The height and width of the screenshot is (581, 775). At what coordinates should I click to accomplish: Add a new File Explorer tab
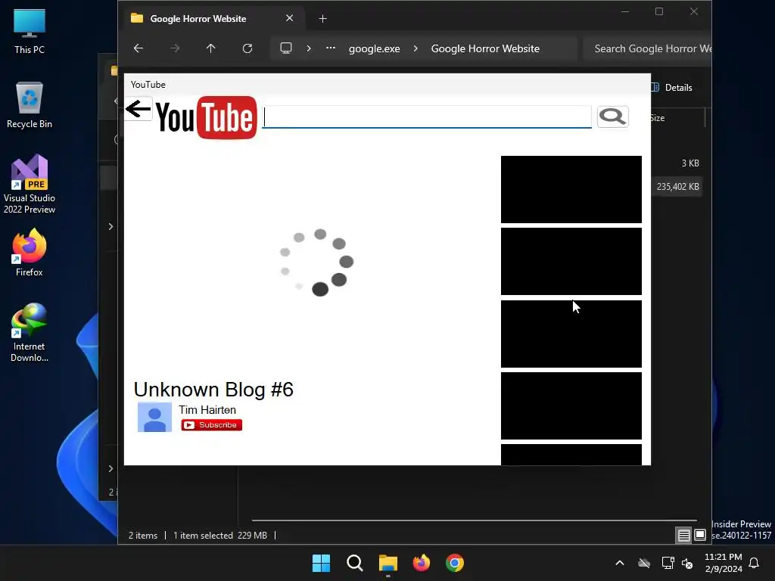[322, 19]
